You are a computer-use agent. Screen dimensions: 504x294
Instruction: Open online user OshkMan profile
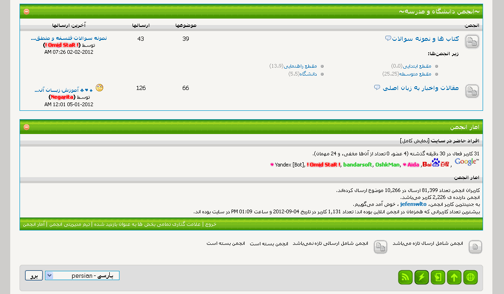(388, 165)
